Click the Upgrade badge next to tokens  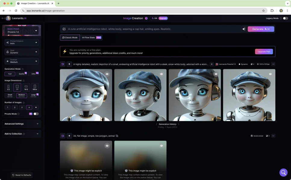click(163, 18)
